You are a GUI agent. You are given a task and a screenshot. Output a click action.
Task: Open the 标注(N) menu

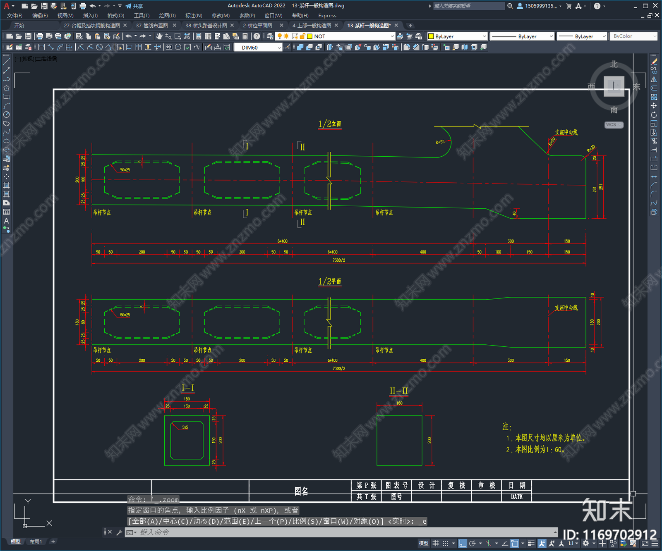coord(194,16)
